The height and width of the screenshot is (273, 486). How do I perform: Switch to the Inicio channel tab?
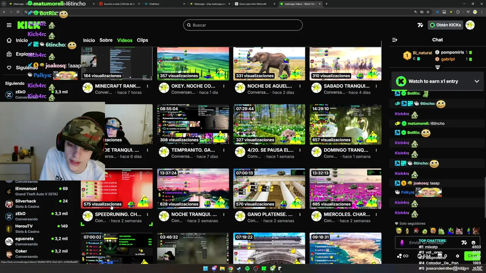point(89,40)
